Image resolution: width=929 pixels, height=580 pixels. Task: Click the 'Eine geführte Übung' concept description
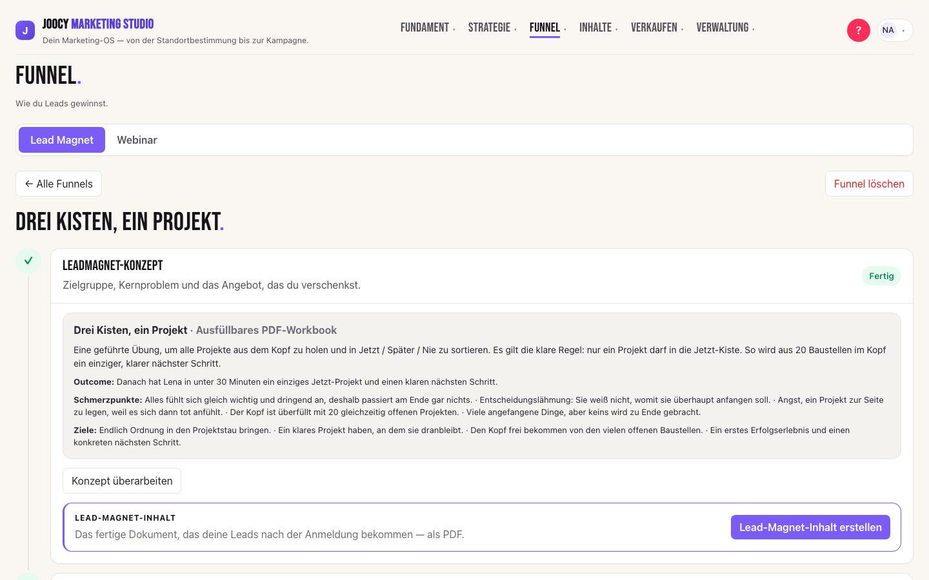click(x=480, y=356)
